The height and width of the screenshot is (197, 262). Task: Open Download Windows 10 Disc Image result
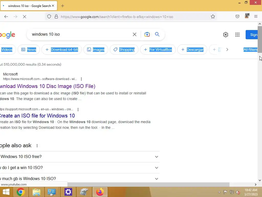[x=48, y=86]
